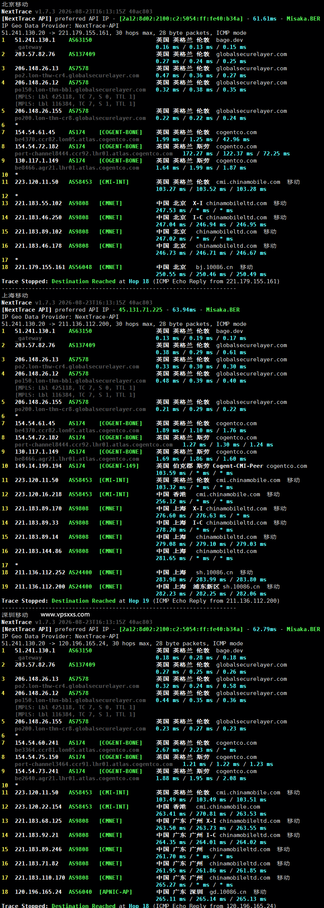Select hop IP 221.183.46.250
The image size is (324, 908).
pos(38,217)
